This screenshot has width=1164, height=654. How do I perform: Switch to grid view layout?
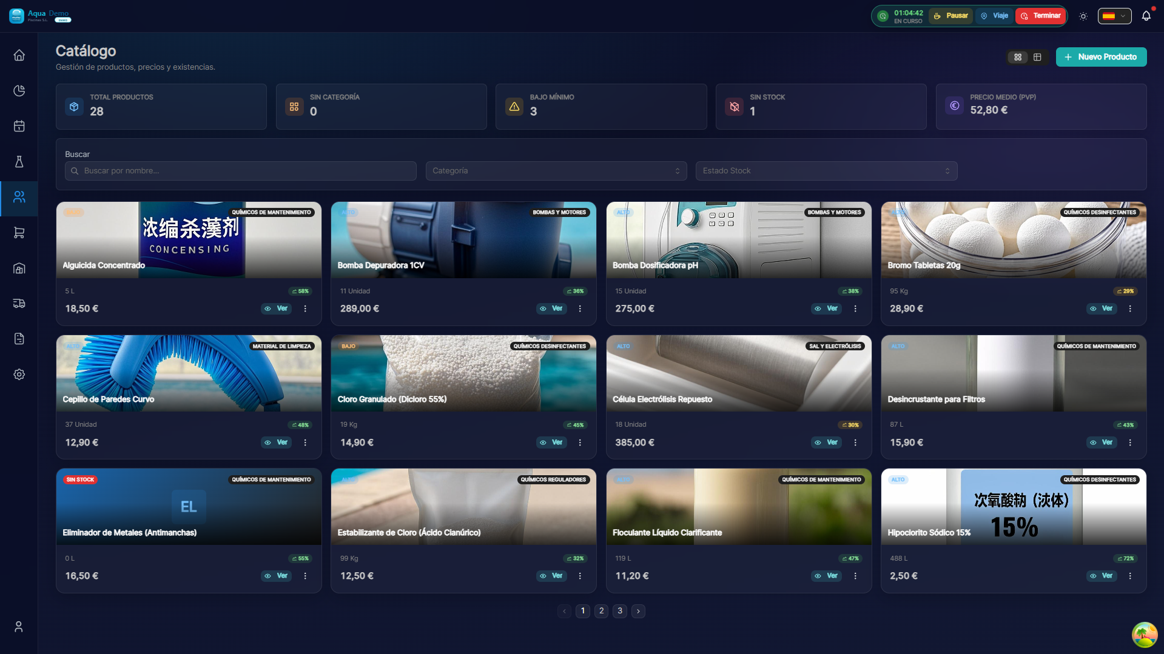(x=1018, y=57)
